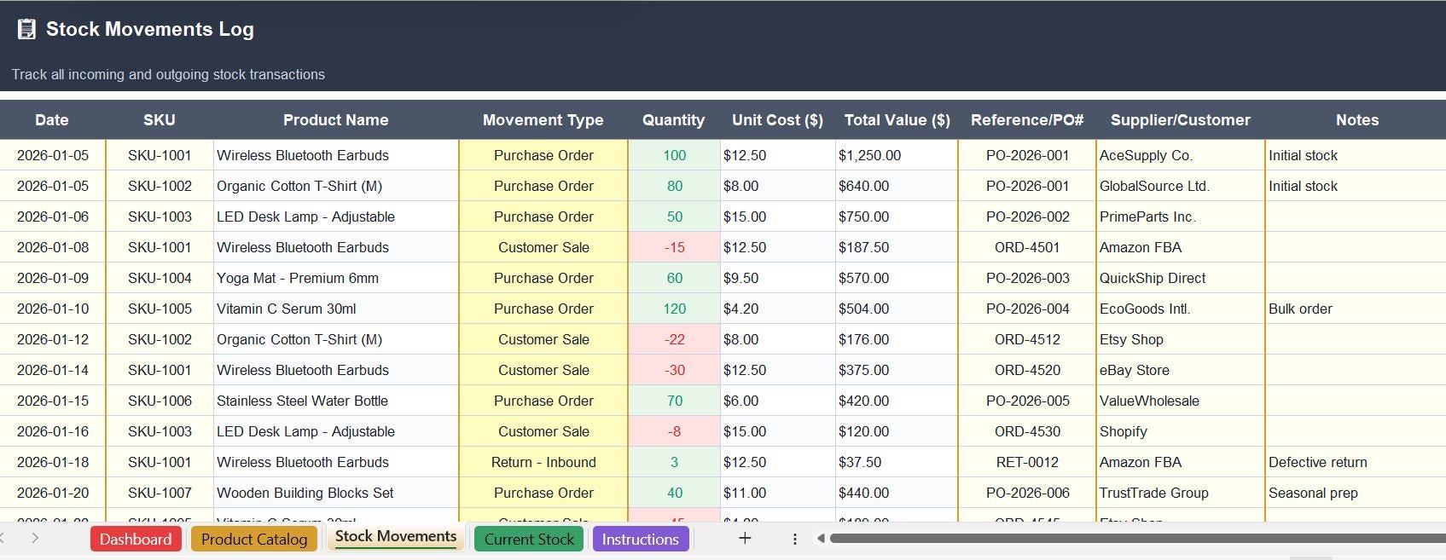The width and height of the screenshot is (1446, 560).
Task: Select reference cell ORD-4520
Action: click(x=1027, y=370)
